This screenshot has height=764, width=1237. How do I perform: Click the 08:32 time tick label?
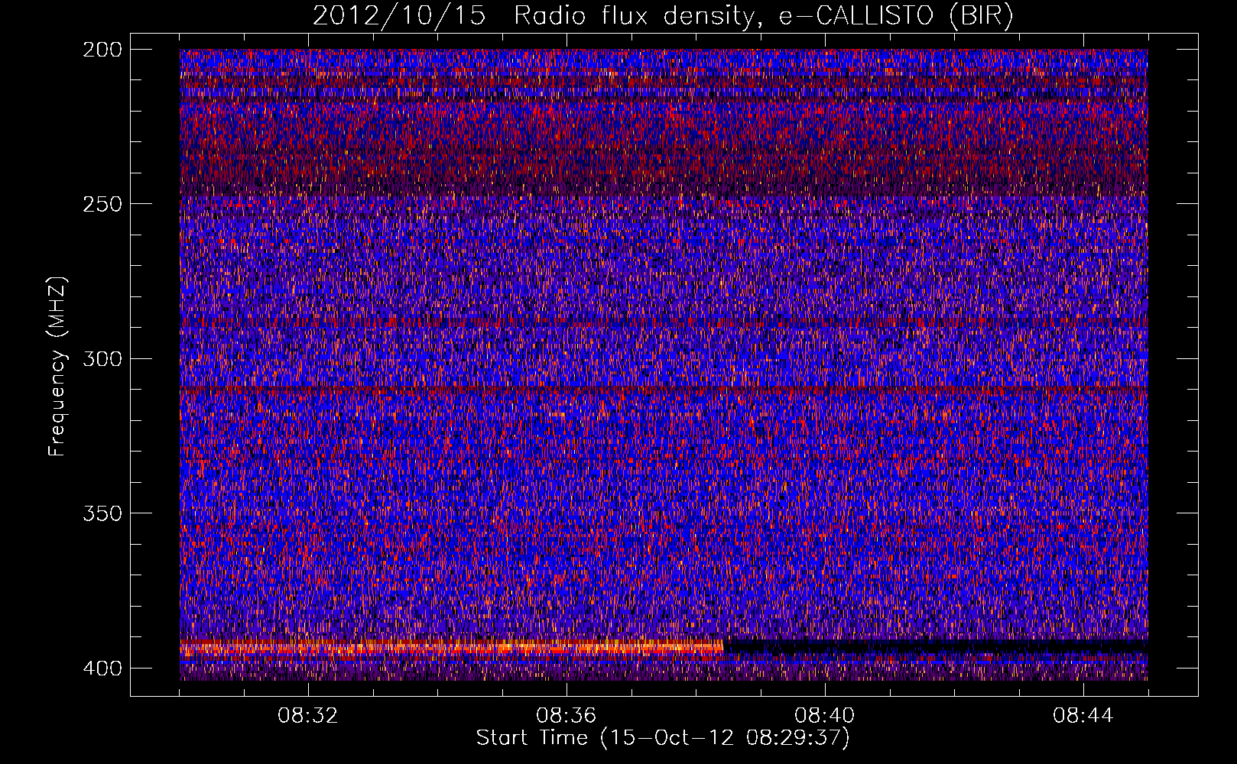click(308, 716)
